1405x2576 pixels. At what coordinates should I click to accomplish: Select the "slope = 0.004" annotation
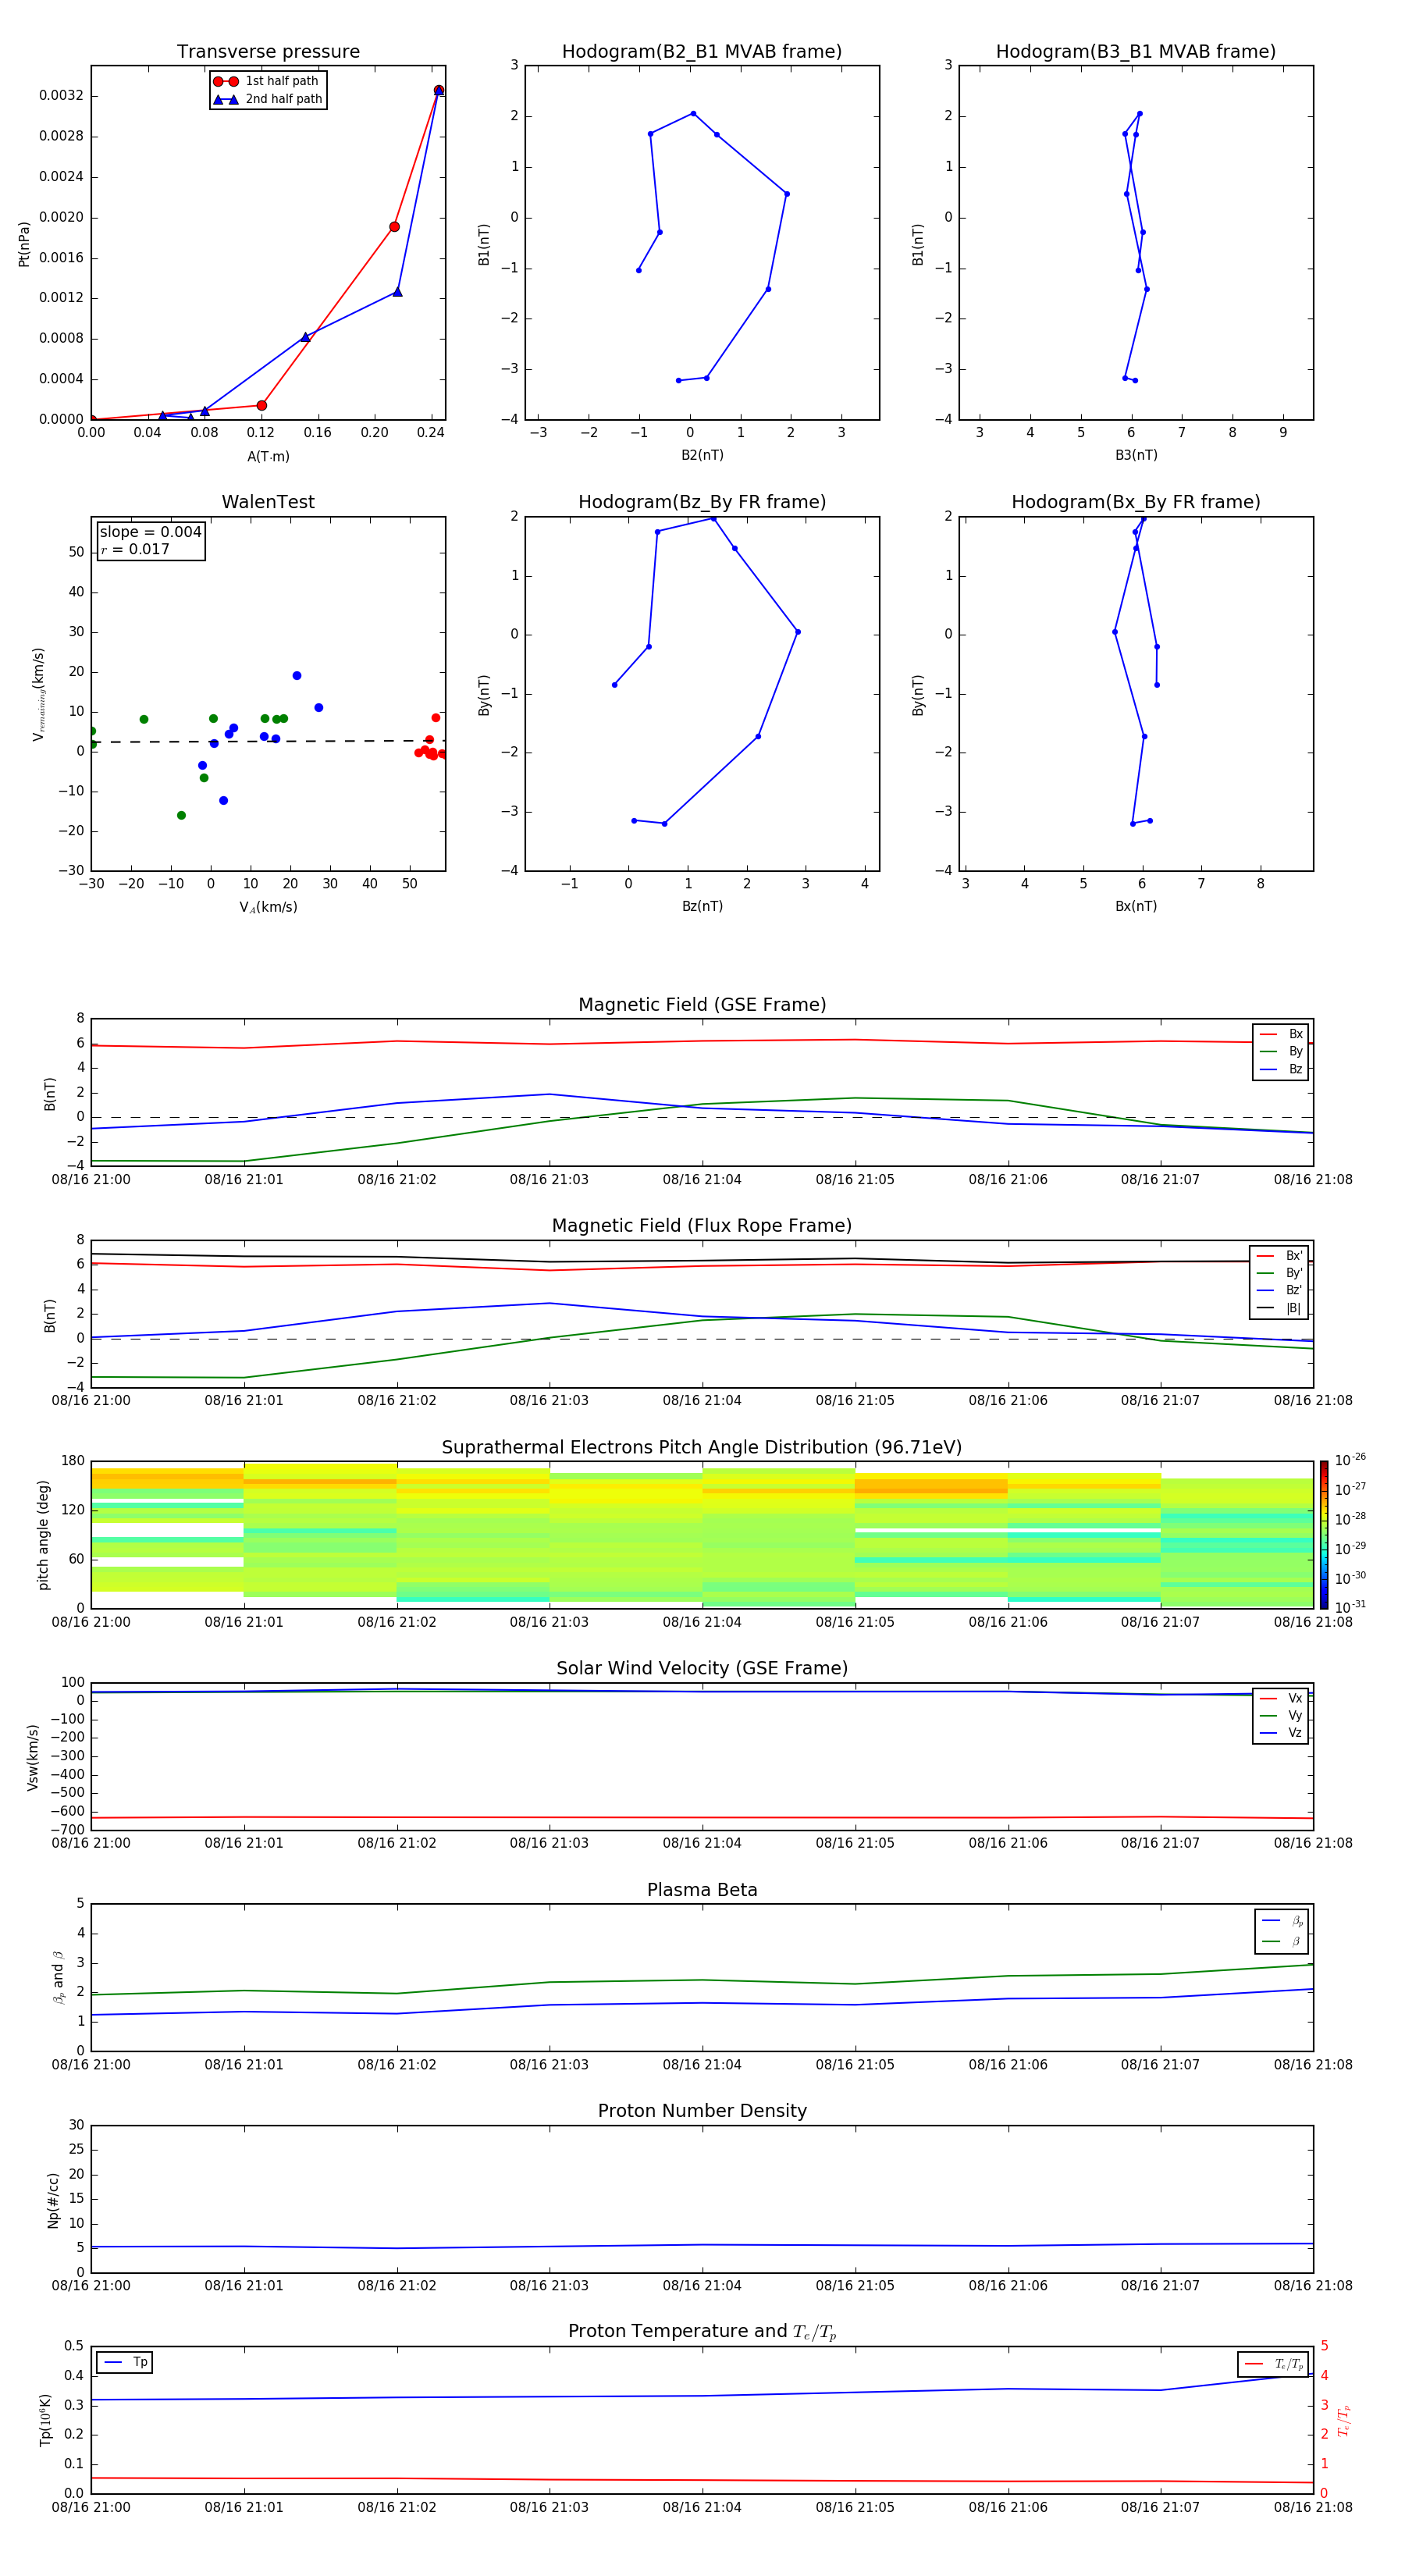point(151,532)
